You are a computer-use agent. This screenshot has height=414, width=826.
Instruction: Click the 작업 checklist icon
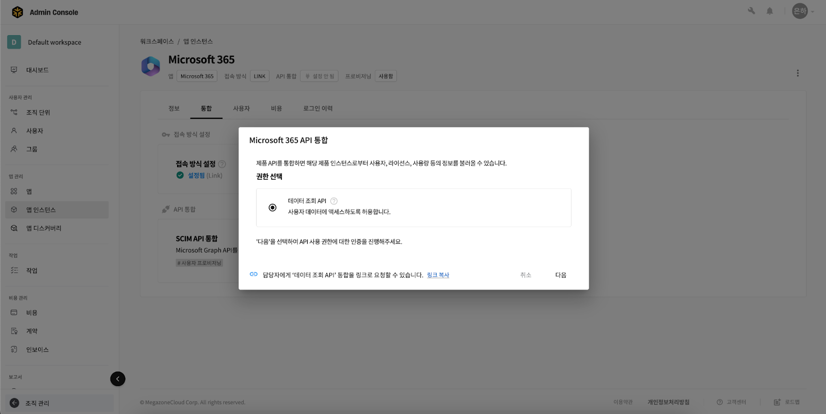[x=14, y=270]
